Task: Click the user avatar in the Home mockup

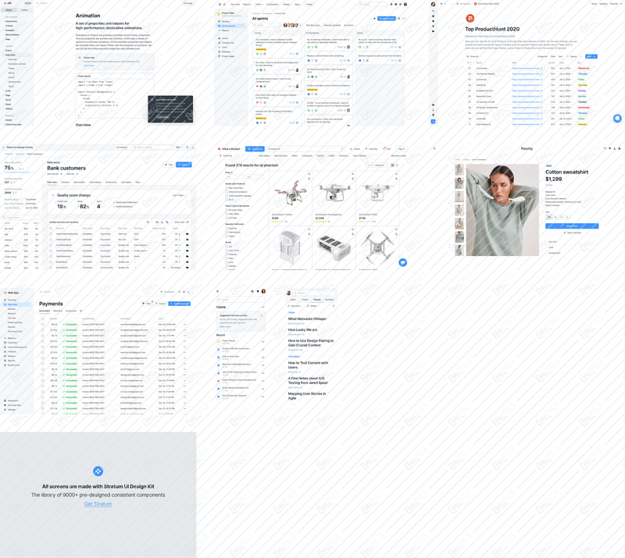Action: (263, 291)
